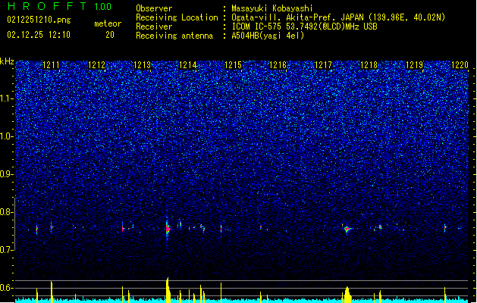477x303 pixels.
Task: Click the strong meteor echo after 1213
Action: tap(168, 229)
